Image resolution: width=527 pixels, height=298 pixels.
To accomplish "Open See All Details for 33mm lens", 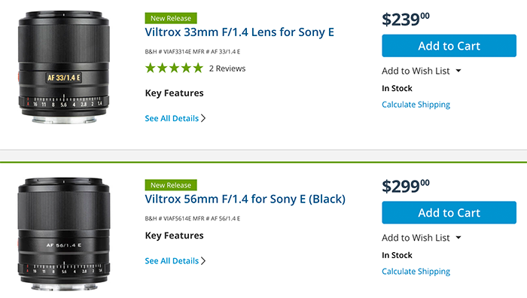I will pyautogui.click(x=175, y=118).
